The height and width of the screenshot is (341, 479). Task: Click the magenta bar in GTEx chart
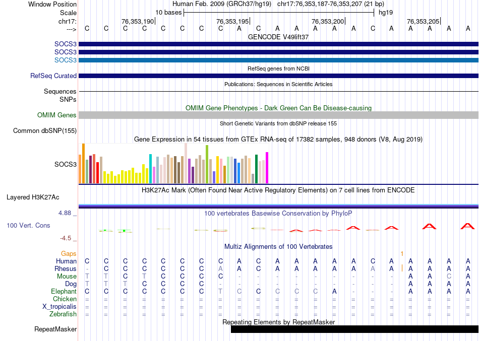coord(267,168)
